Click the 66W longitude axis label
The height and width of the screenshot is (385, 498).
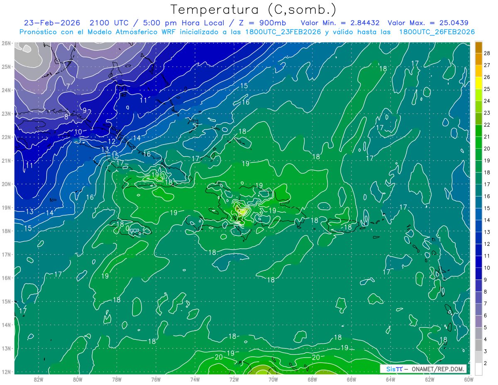(352, 379)
